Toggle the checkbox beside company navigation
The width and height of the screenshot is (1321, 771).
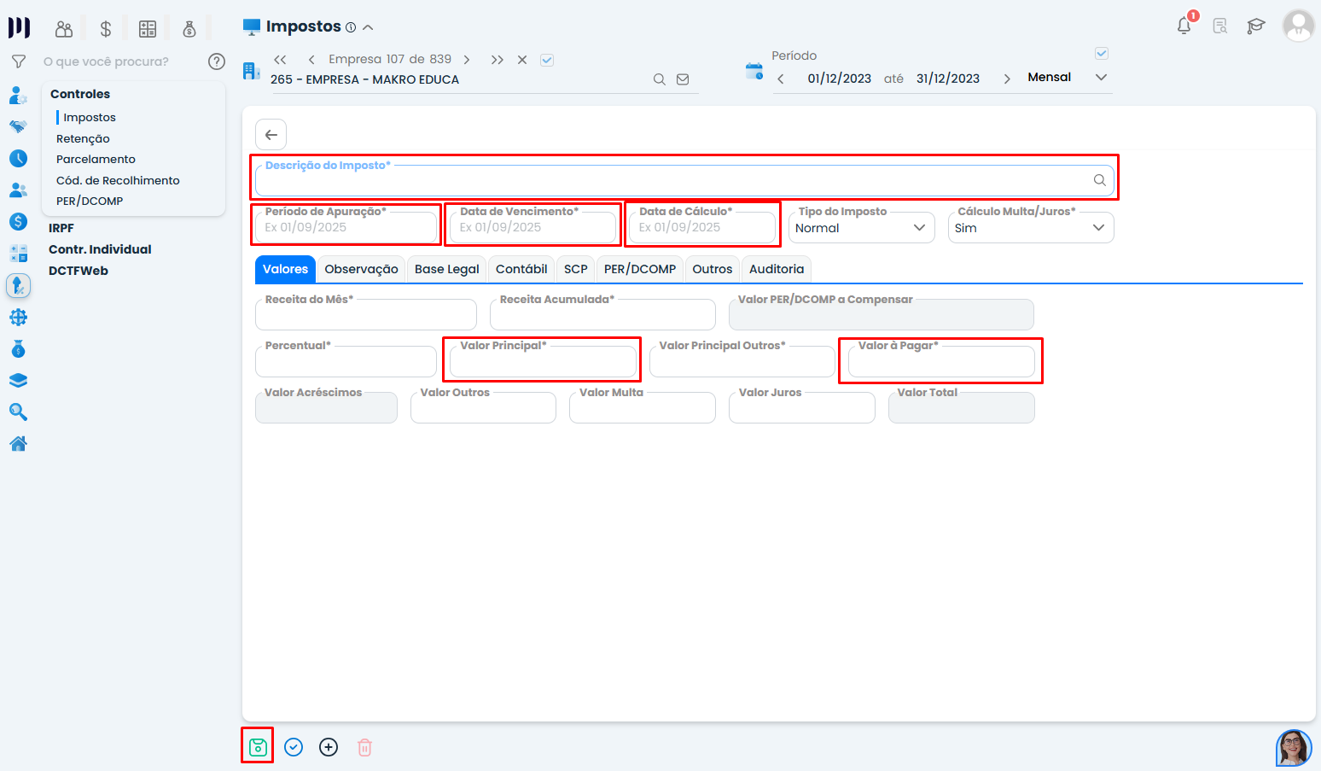(x=547, y=60)
